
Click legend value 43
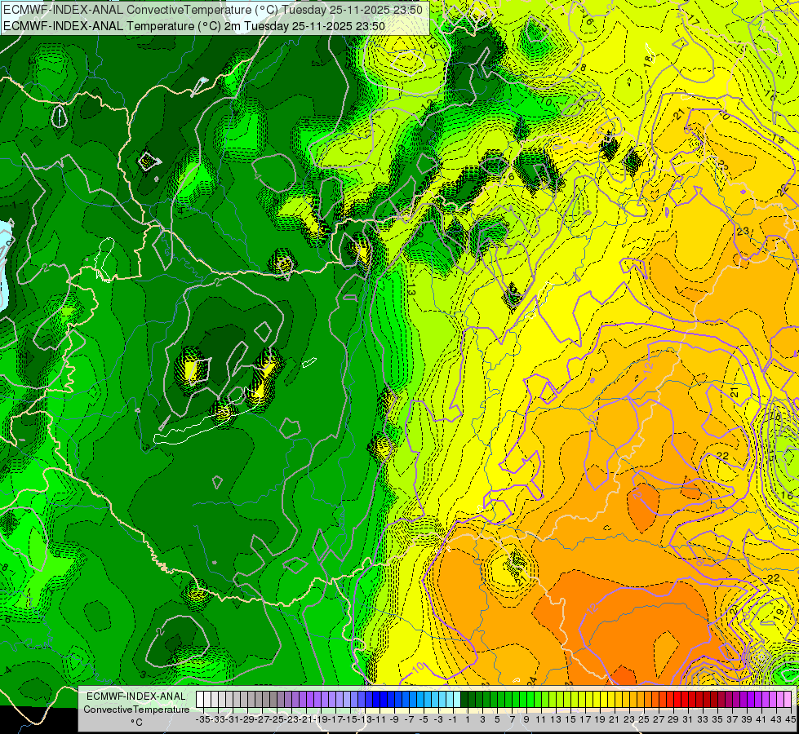[x=775, y=720]
